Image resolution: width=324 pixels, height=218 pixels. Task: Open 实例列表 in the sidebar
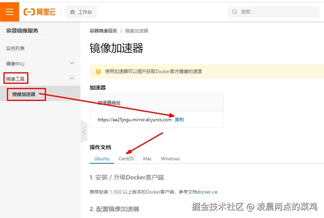[x=15, y=48]
